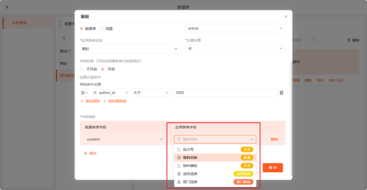Select 成员选择 from the dropdown list
Image resolution: width=367 pixels, height=190 pixels.
215,174
